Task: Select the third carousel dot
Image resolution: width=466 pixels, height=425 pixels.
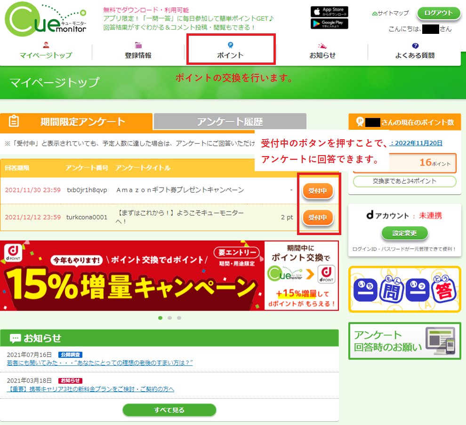Action: tap(179, 318)
